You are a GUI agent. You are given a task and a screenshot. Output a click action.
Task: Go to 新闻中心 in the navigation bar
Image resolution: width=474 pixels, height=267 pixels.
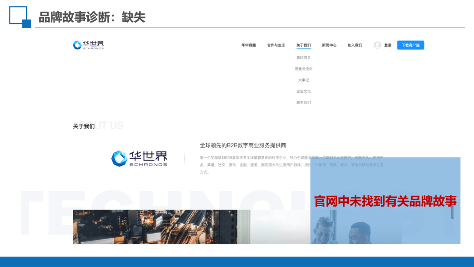click(x=329, y=45)
